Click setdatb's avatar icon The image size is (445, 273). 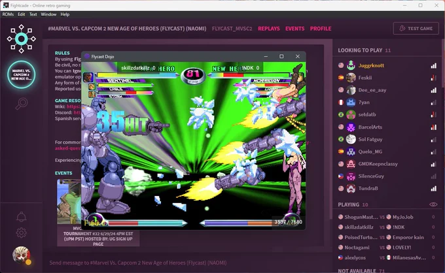point(351,115)
